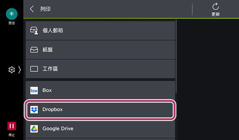Choose the 工作區 row label
This screenshot has width=239, height=140.
pyautogui.click(x=50, y=69)
